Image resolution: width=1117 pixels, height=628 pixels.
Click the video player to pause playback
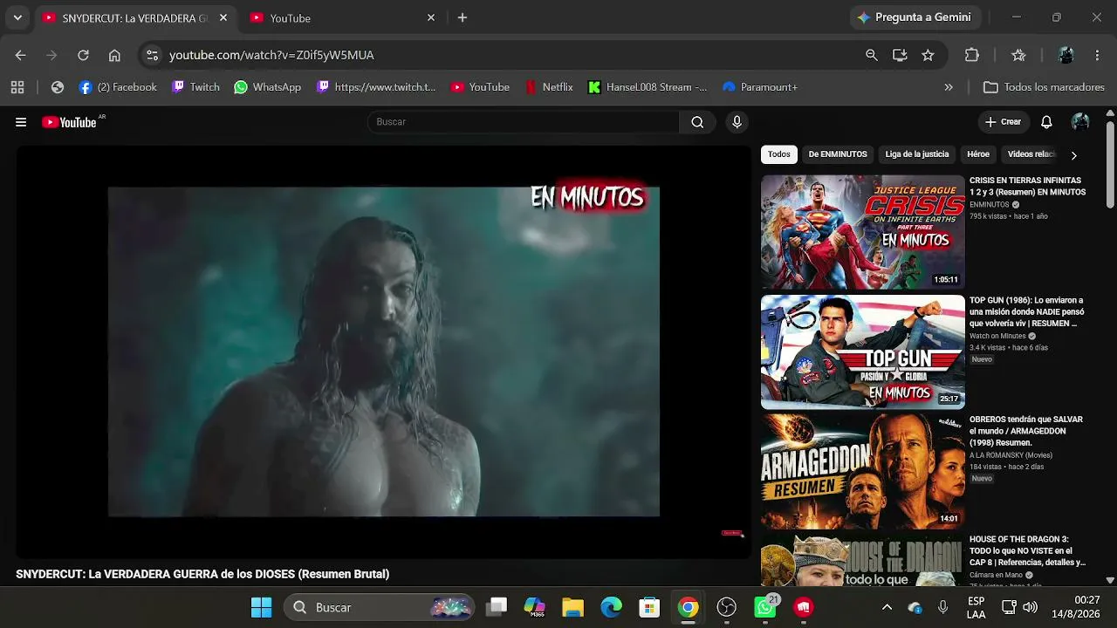[384, 352]
